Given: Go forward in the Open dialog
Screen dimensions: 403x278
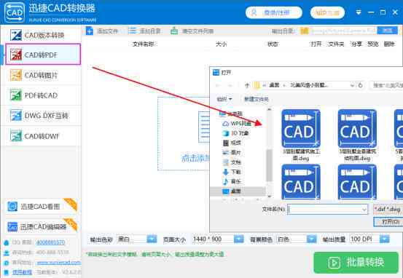Looking at the screenshot, I should pos(230,85).
